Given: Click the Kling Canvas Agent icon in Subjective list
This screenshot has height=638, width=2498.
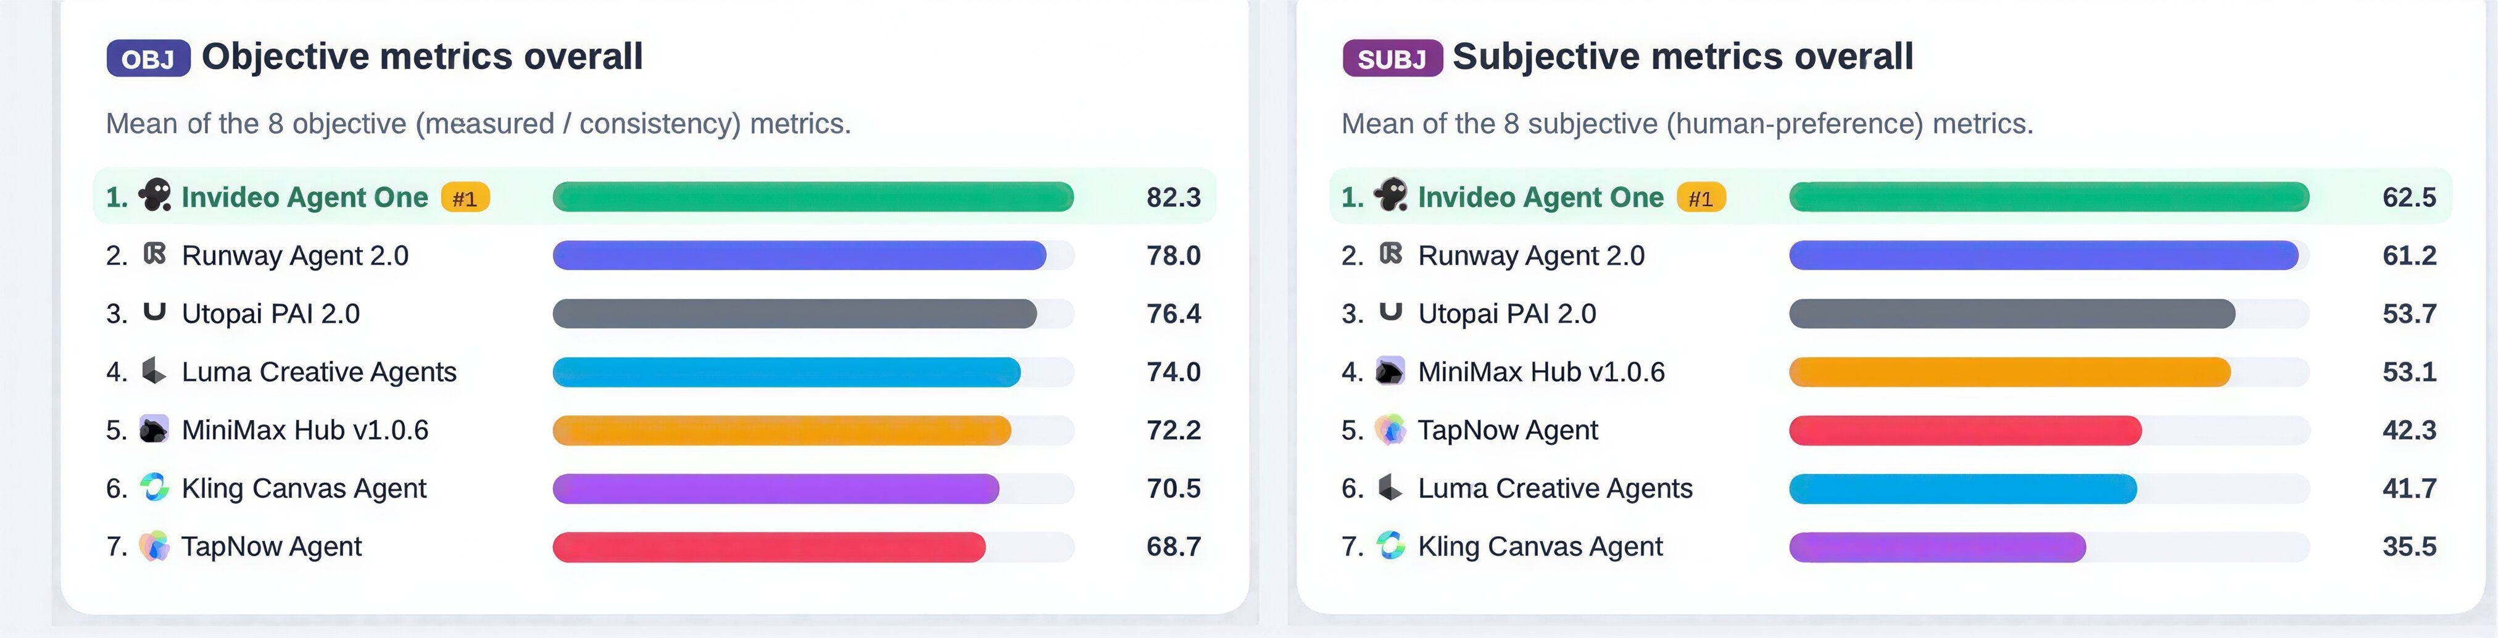Looking at the screenshot, I should pos(1390,545).
